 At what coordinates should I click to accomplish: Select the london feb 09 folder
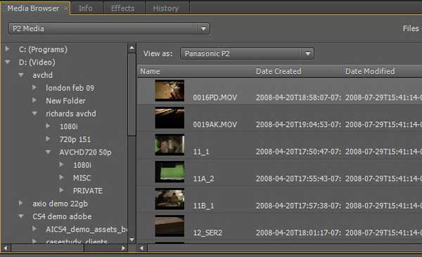coord(70,88)
